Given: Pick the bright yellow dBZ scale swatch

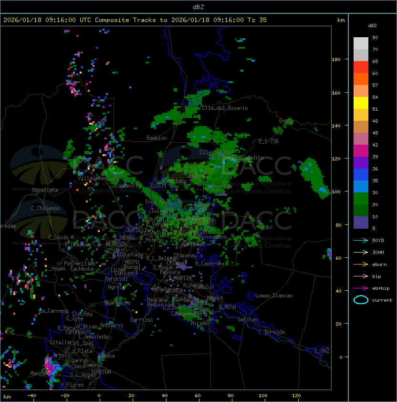Looking at the screenshot, I should pos(361,103).
